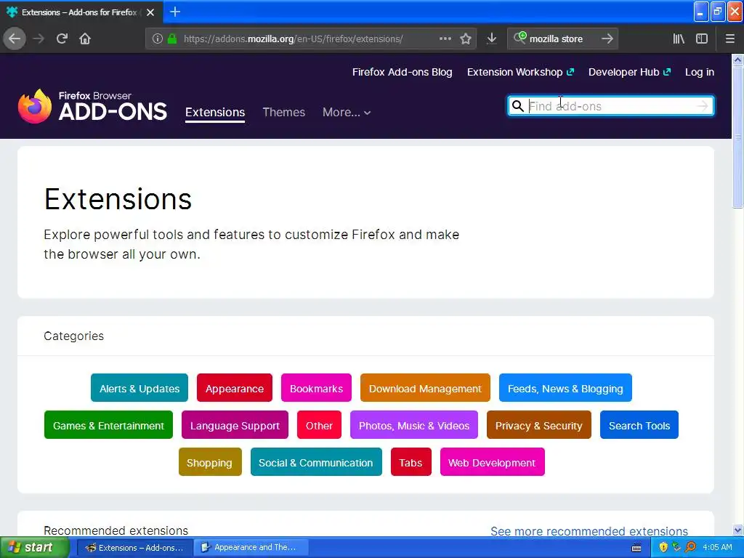Click the scrollbar down arrow
The image size is (744, 558).
(x=737, y=530)
